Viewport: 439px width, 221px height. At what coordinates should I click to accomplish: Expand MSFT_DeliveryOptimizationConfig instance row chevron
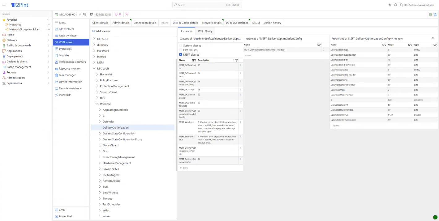tap(324, 50)
